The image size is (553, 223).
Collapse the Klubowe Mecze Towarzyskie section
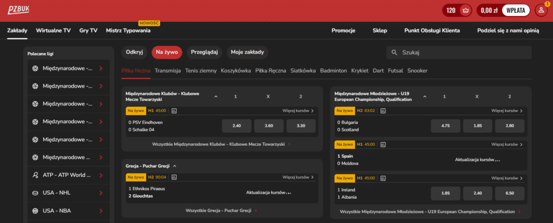pos(216,97)
